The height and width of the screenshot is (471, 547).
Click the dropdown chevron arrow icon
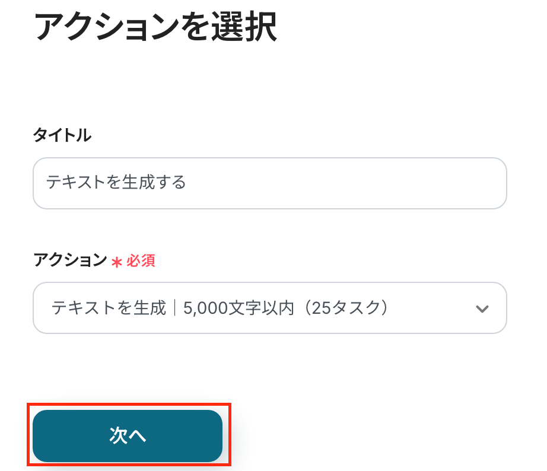click(x=482, y=308)
